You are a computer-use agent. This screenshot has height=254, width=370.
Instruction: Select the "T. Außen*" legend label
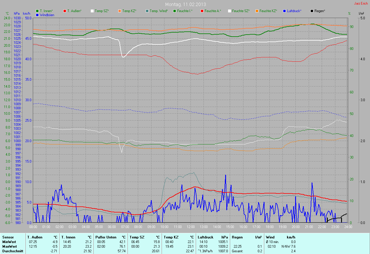pyautogui.click(x=74, y=11)
